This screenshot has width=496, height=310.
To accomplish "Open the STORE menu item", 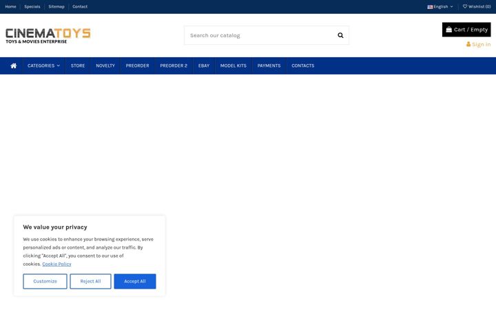I will pyautogui.click(x=78, y=66).
